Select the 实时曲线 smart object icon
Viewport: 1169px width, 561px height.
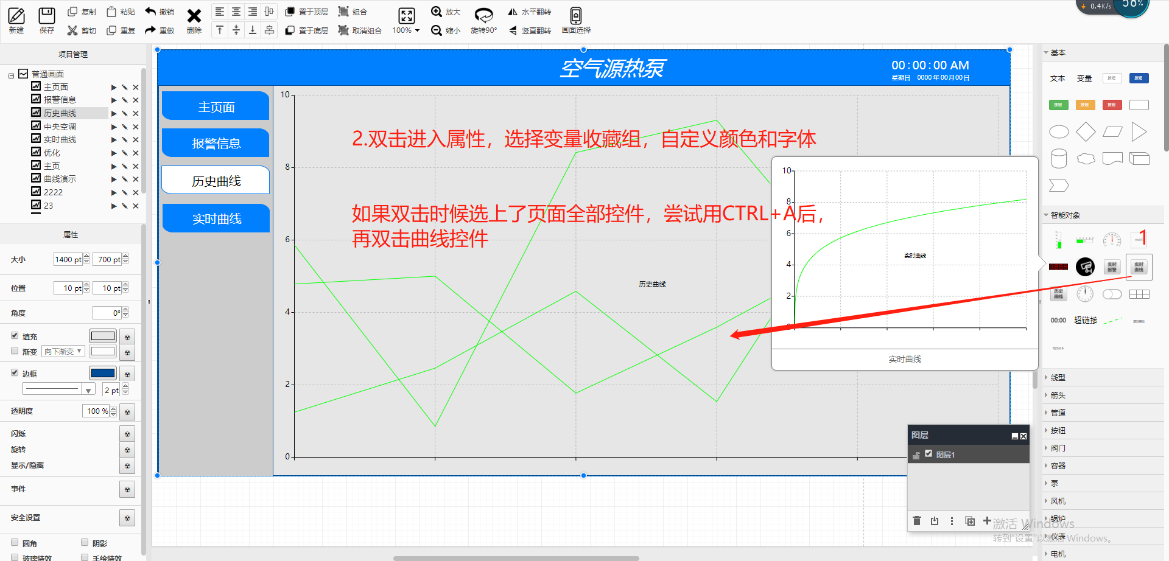coord(1139,267)
